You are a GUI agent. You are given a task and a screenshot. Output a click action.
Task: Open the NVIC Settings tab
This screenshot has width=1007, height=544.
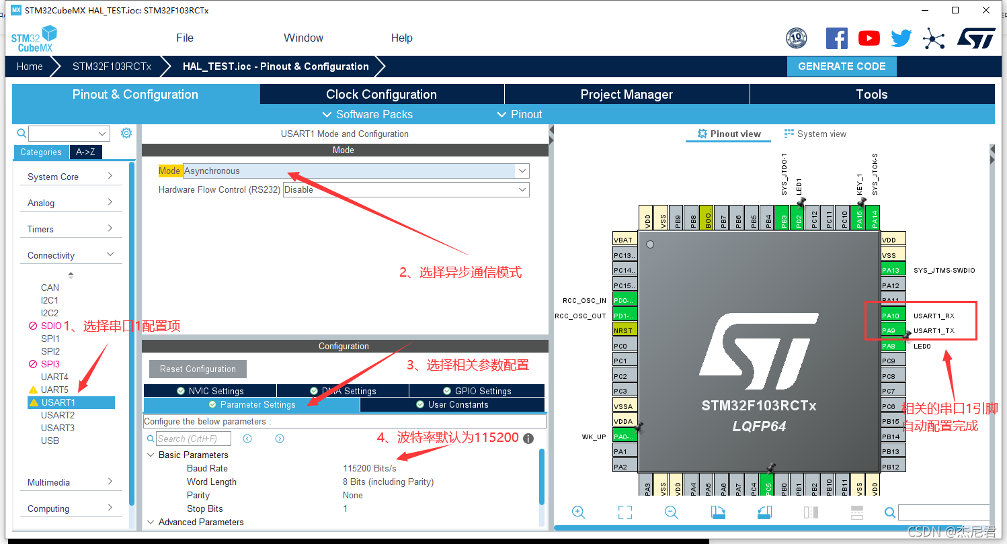tap(210, 391)
